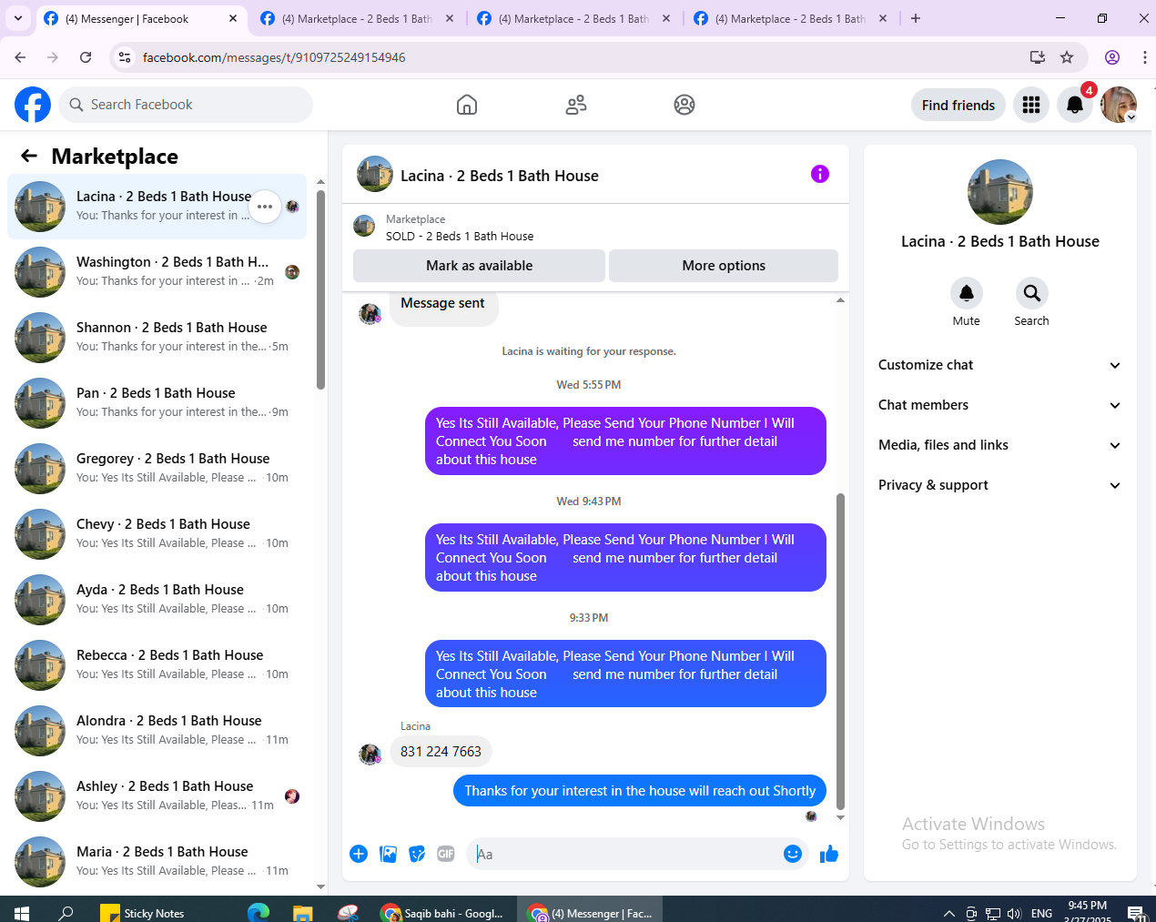Open the Maria conversation
The width and height of the screenshot is (1156, 922).
coord(157,862)
